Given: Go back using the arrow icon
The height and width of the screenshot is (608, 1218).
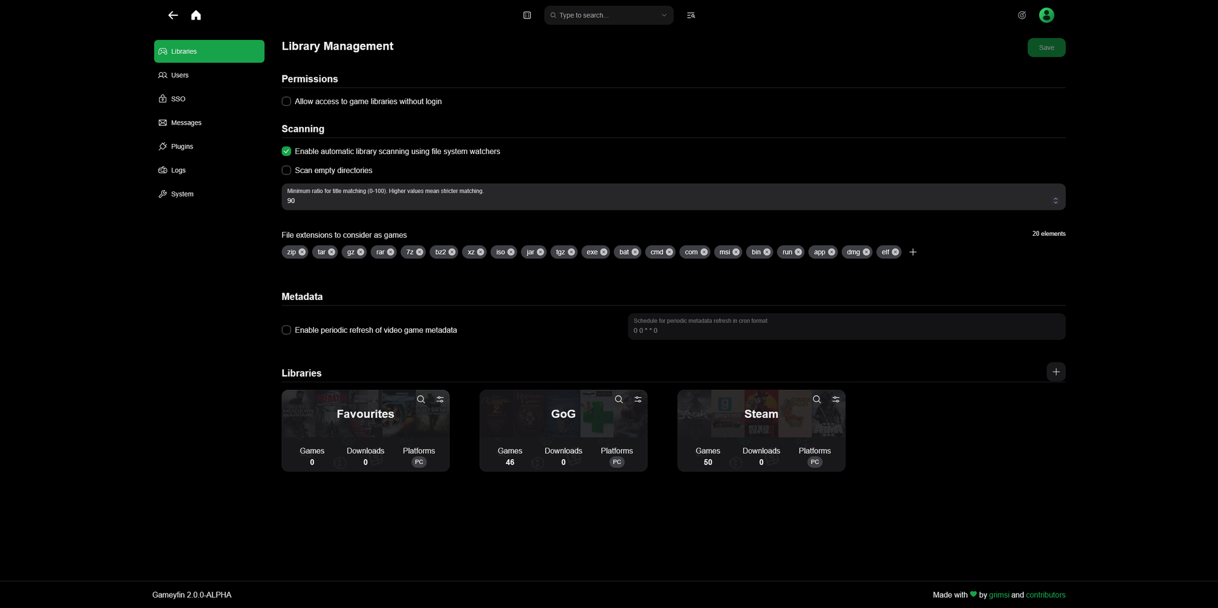Looking at the screenshot, I should pos(173,15).
